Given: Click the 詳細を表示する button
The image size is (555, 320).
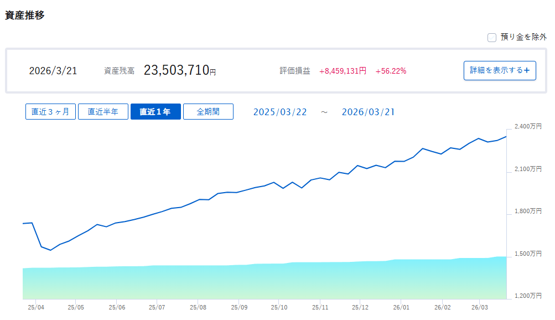Looking at the screenshot, I should pyautogui.click(x=499, y=70).
